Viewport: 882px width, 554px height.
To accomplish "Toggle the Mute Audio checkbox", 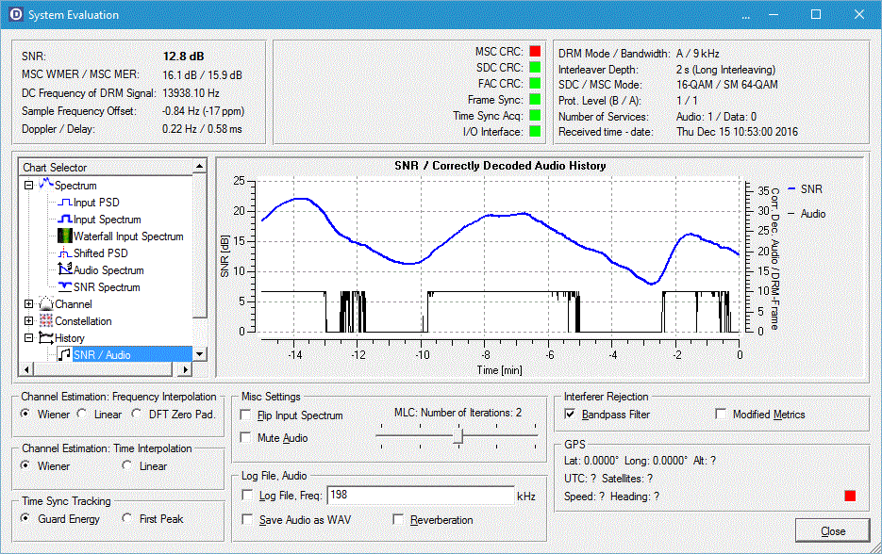I will (245, 437).
